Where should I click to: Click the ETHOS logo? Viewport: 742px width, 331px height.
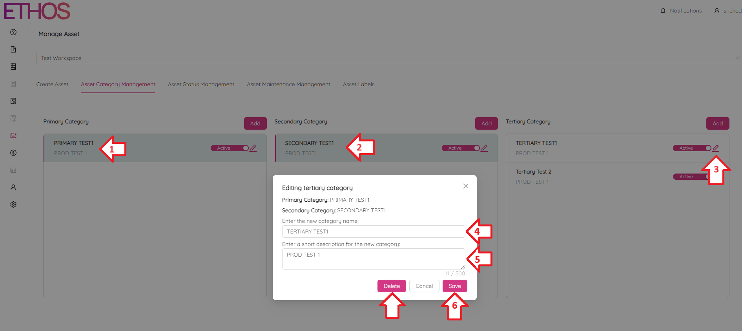pos(37,11)
